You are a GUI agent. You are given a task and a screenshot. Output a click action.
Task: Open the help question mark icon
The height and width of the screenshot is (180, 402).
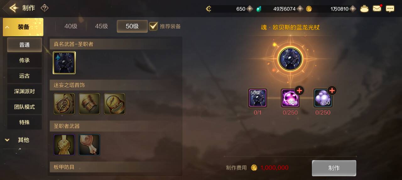point(45,8)
